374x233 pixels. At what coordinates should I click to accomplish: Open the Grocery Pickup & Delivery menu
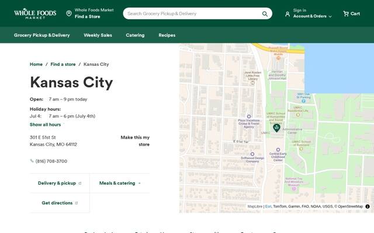click(41, 35)
